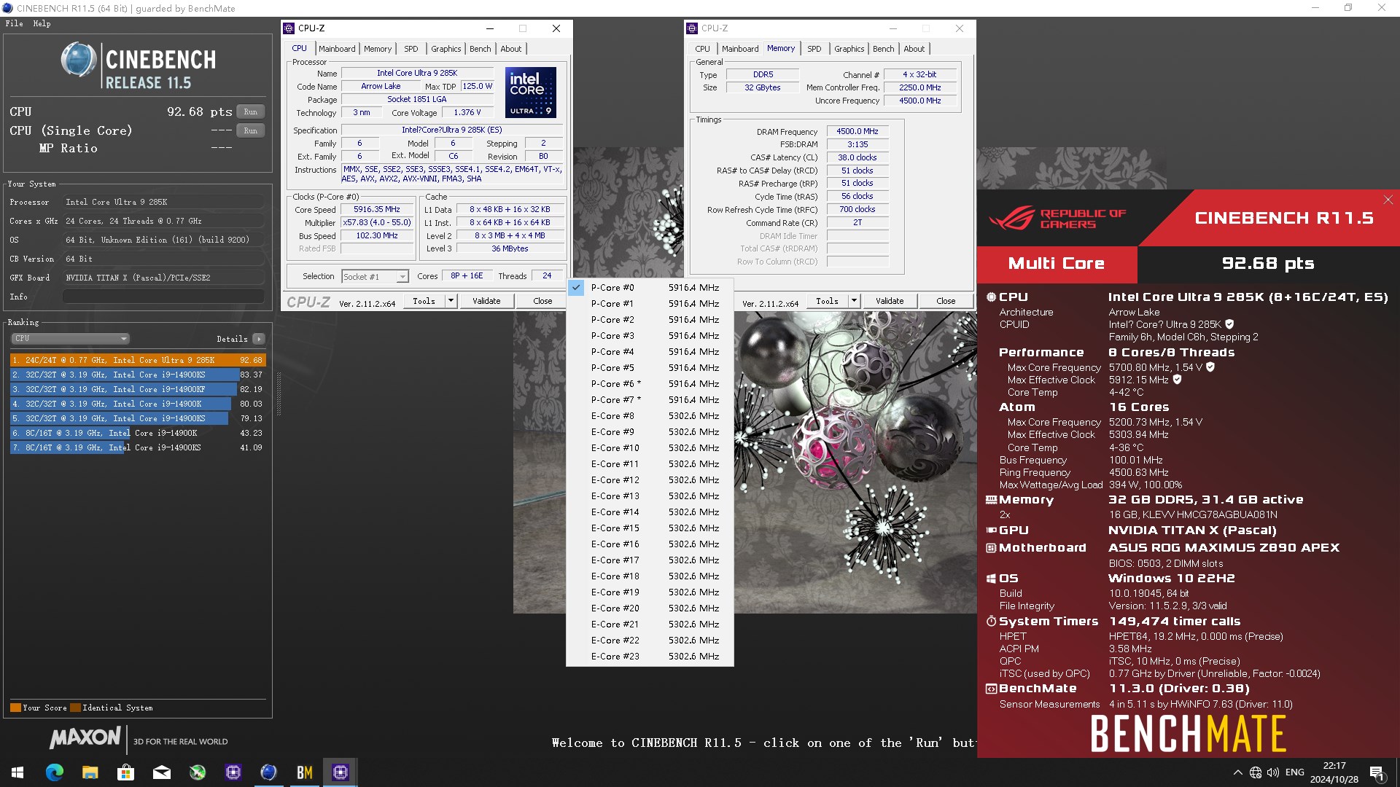Run the CPU Single Core benchmark

pos(251,130)
